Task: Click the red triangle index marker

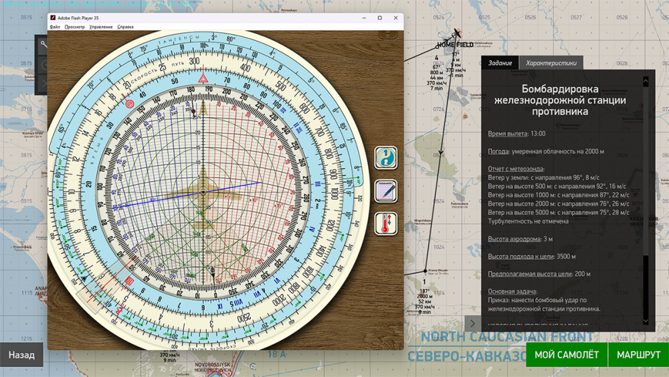Action: click(x=202, y=79)
